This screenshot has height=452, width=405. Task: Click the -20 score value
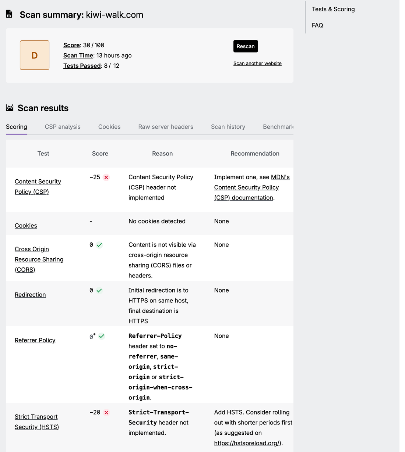[95, 412]
